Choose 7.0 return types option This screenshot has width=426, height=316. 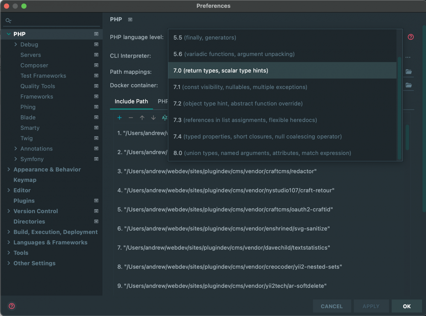pyautogui.click(x=282, y=71)
